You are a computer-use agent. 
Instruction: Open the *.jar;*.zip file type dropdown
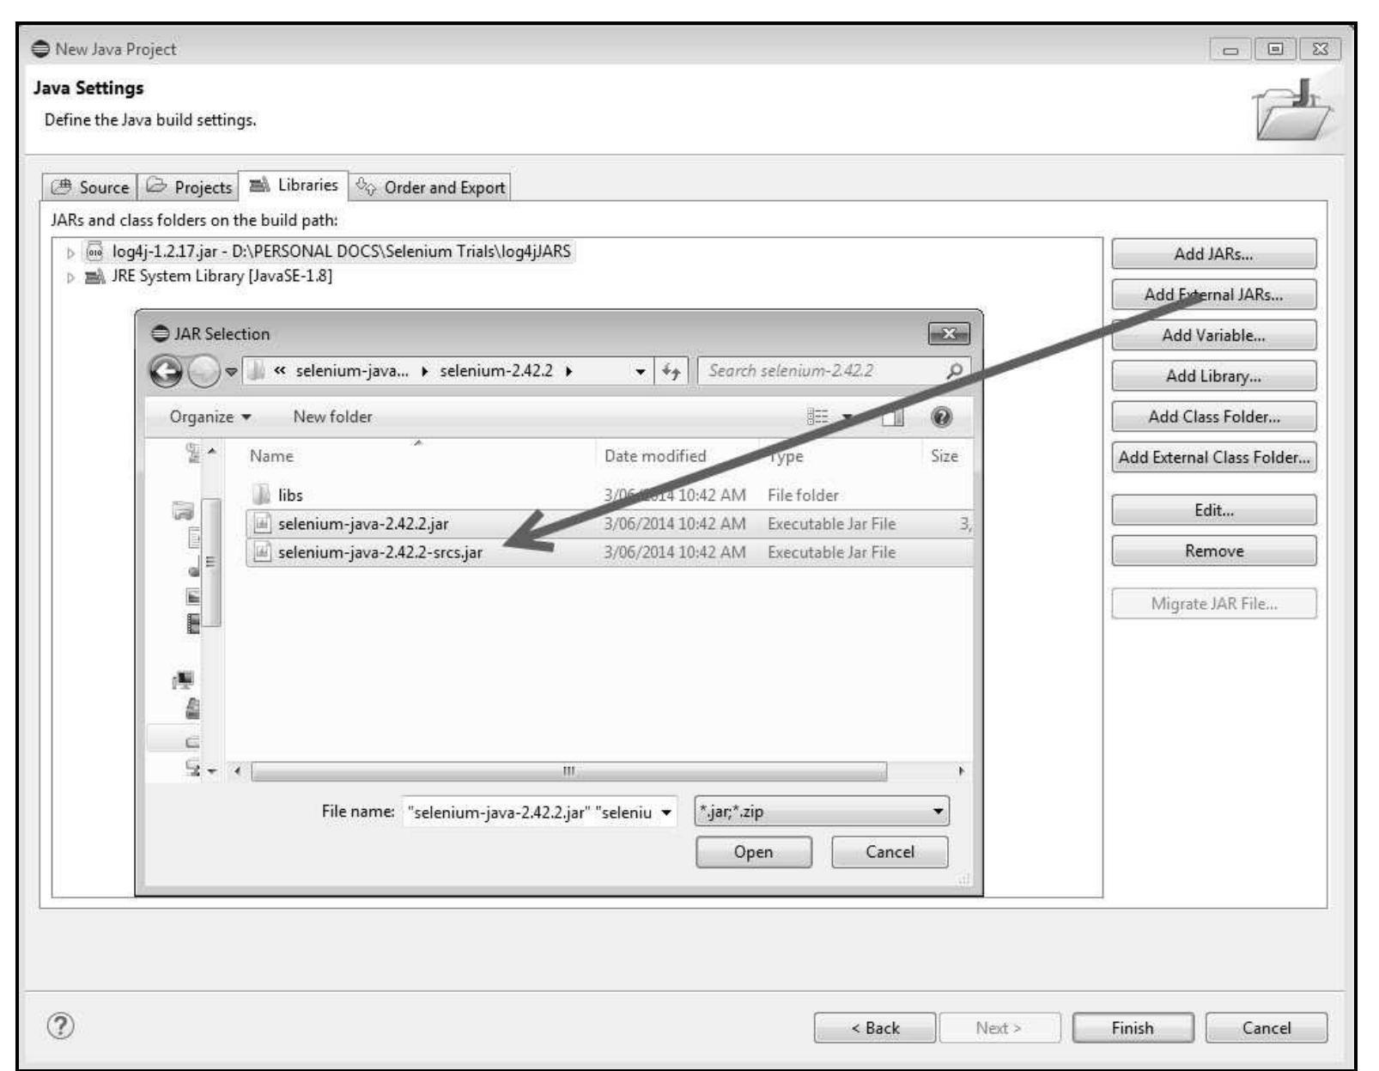(939, 809)
